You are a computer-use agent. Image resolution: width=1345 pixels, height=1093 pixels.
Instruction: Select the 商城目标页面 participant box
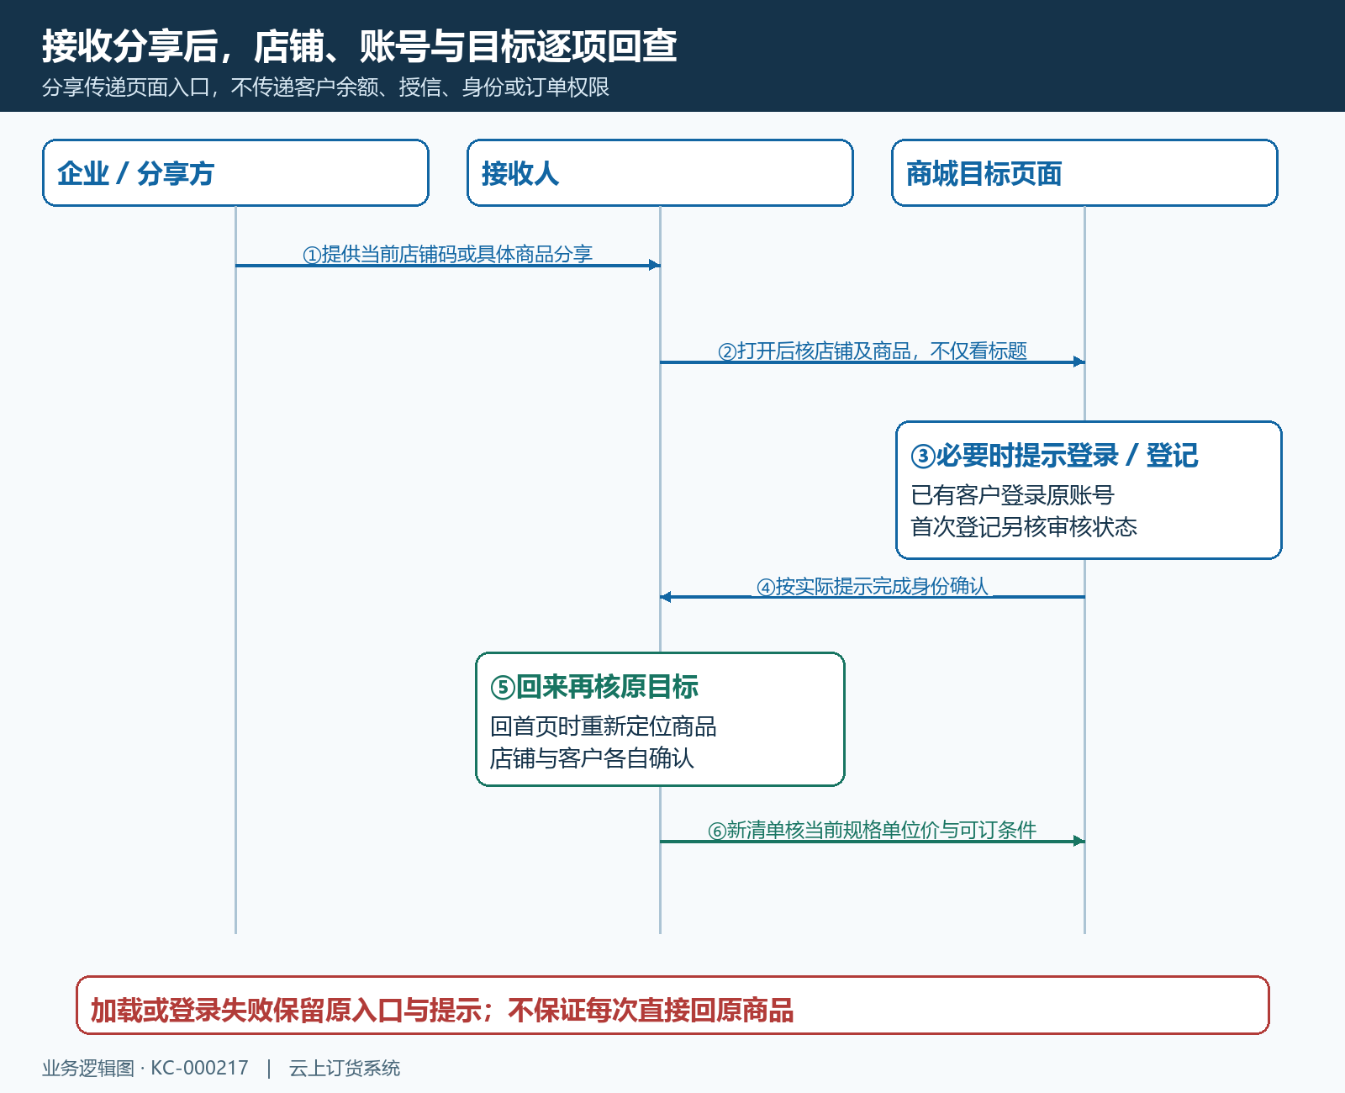(x=1084, y=172)
